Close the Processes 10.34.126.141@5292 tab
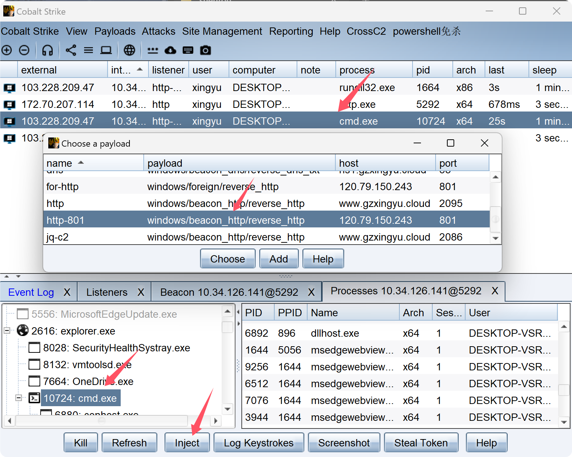Image resolution: width=572 pixels, height=457 pixels. point(495,291)
